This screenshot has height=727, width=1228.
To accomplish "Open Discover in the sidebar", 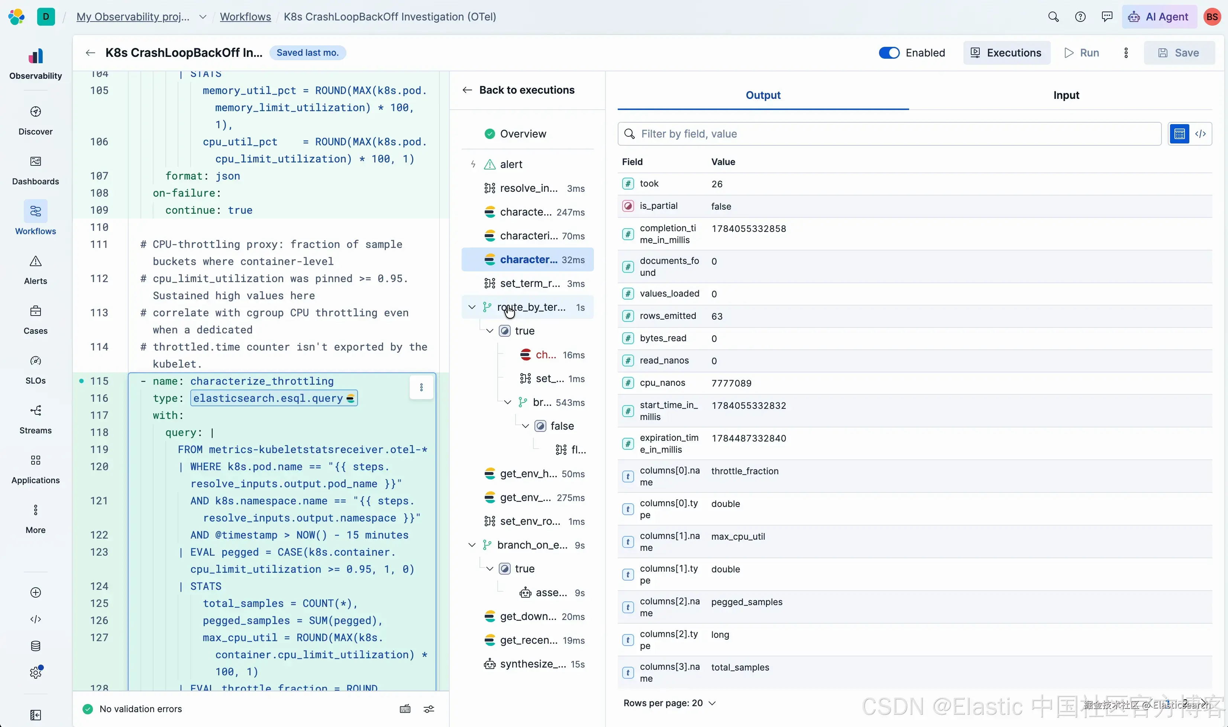I will coord(35,120).
